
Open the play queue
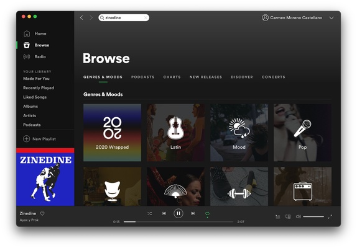[x=278, y=216]
